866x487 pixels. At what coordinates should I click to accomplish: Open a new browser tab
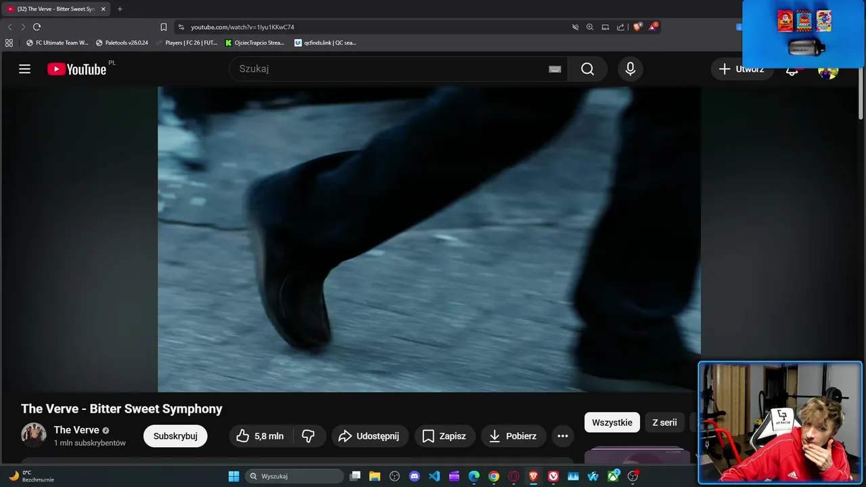tap(120, 9)
